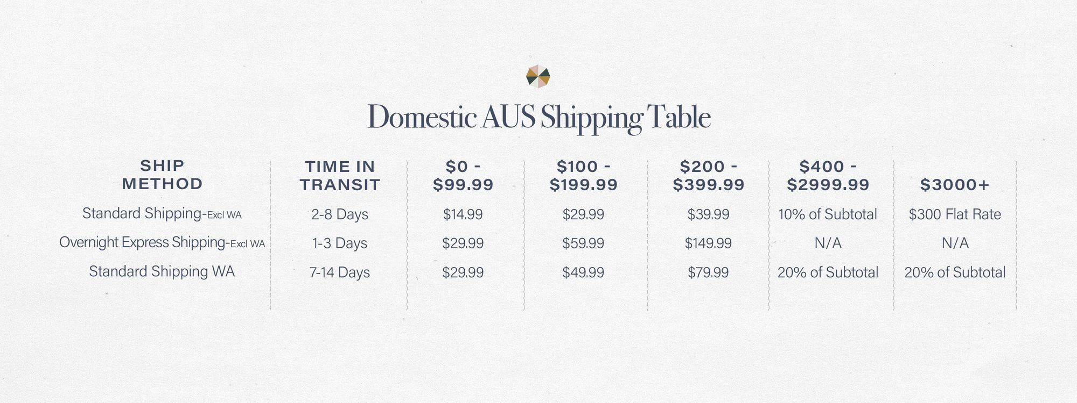Select the $149.99 overnight express price

click(x=708, y=243)
